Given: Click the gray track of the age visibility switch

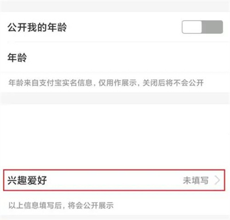Looking at the screenshot, I should [212, 27].
